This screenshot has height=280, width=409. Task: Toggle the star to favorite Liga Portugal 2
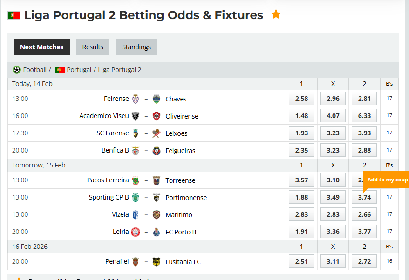pos(276,14)
